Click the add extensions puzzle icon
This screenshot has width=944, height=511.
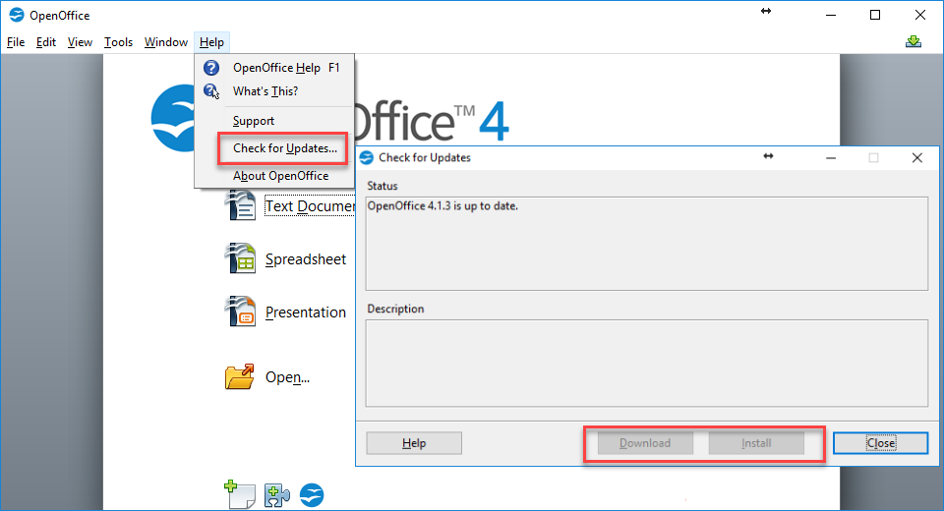(x=277, y=496)
